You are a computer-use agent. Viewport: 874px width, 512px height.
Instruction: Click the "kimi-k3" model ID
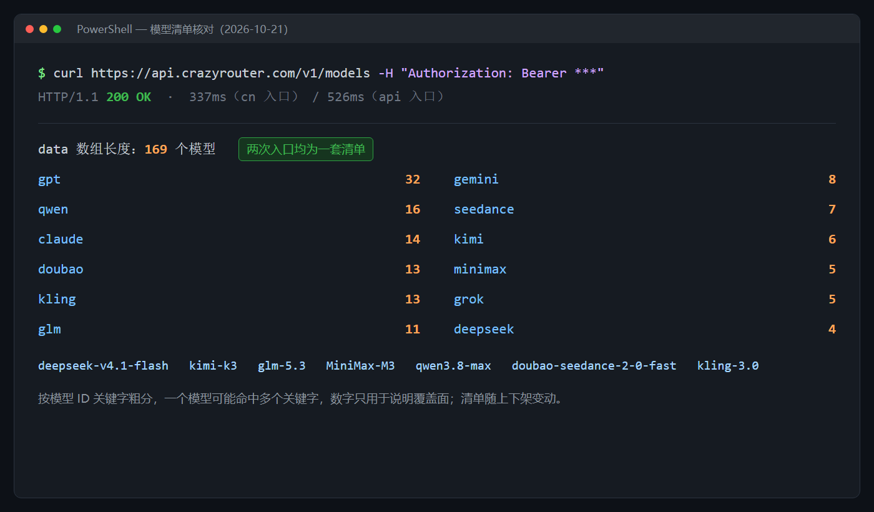point(213,366)
